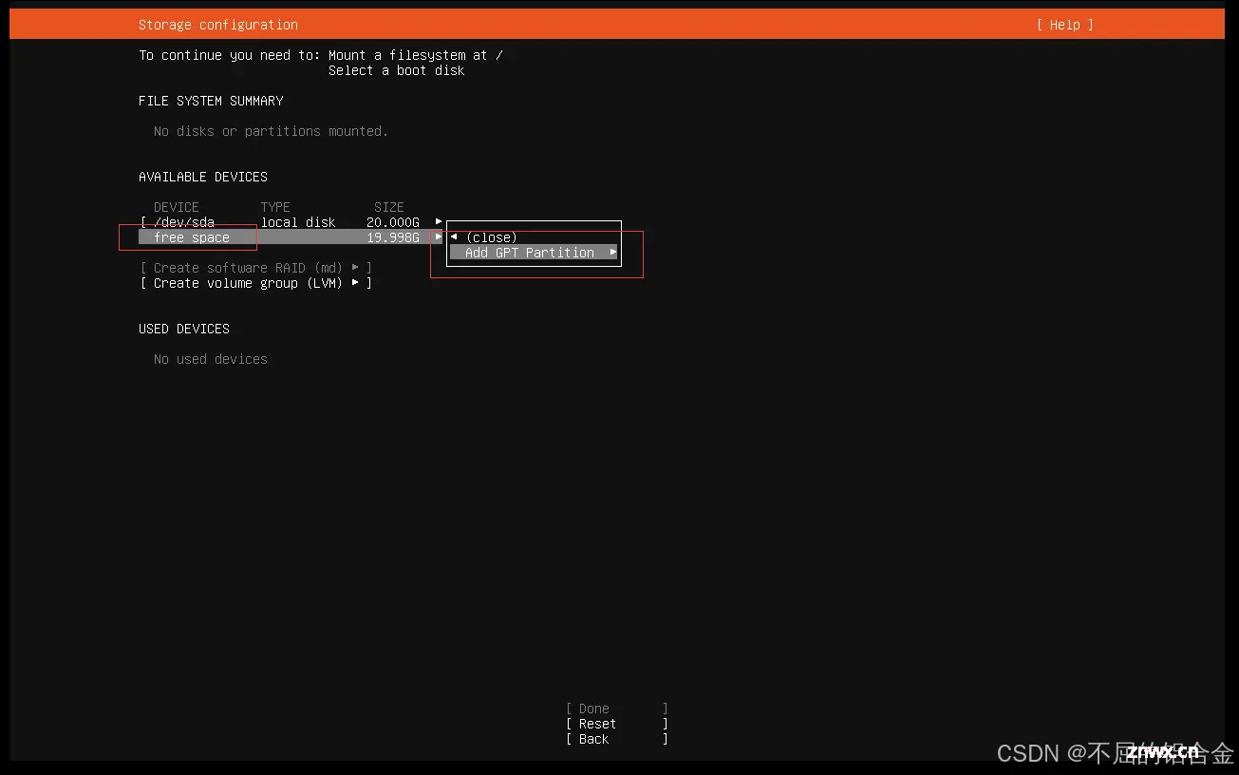Select the free space row
This screenshot has height=775, width=1239.
tap(291, 237)
